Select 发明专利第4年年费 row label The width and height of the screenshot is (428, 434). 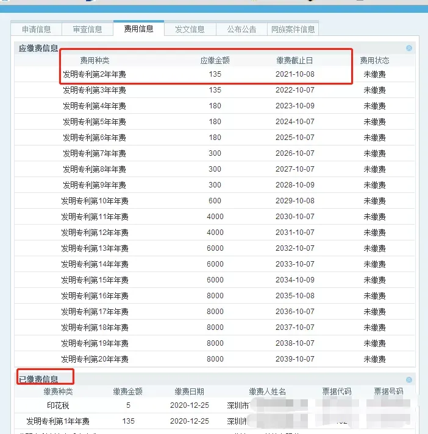click(x=95, y=106)
